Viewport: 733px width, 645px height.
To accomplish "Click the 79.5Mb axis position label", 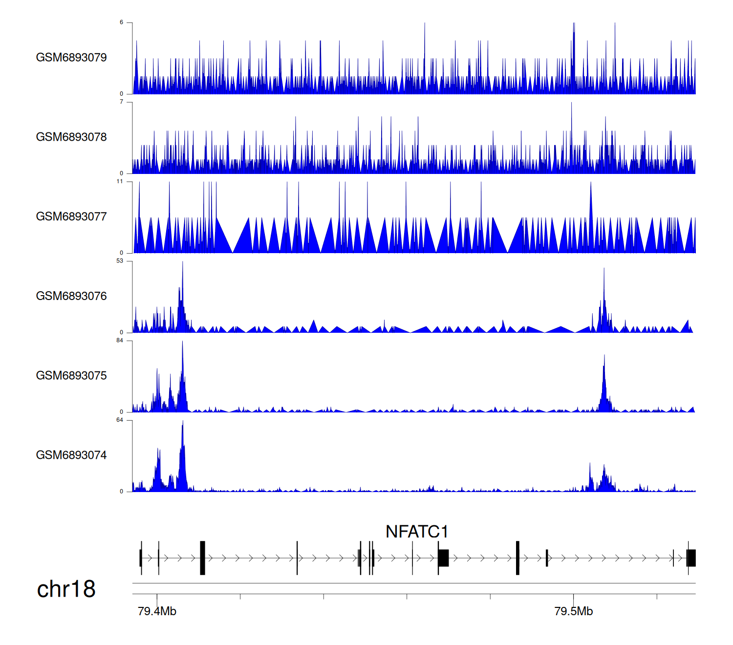I will coord(573,611).
